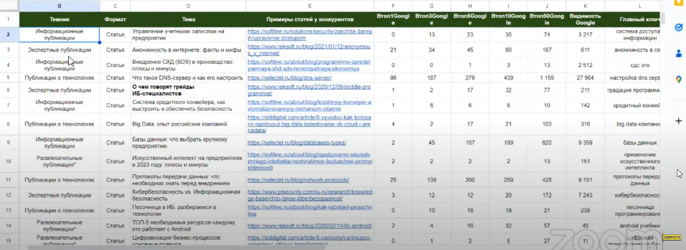Click the vertical scrollbar thumb of the sheet

[x=663, y=19]
